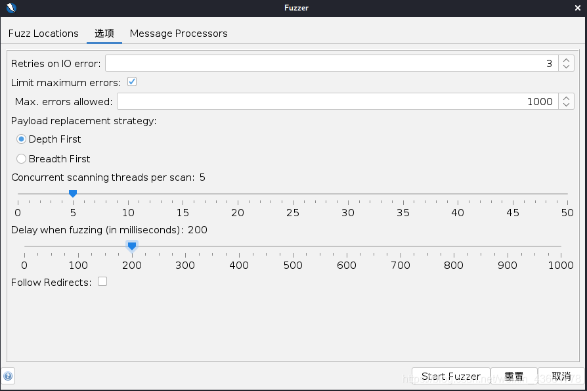Open the help icon at bottom left
The height and width of the screenshot is (391, 587).
(x=8, y=376)
